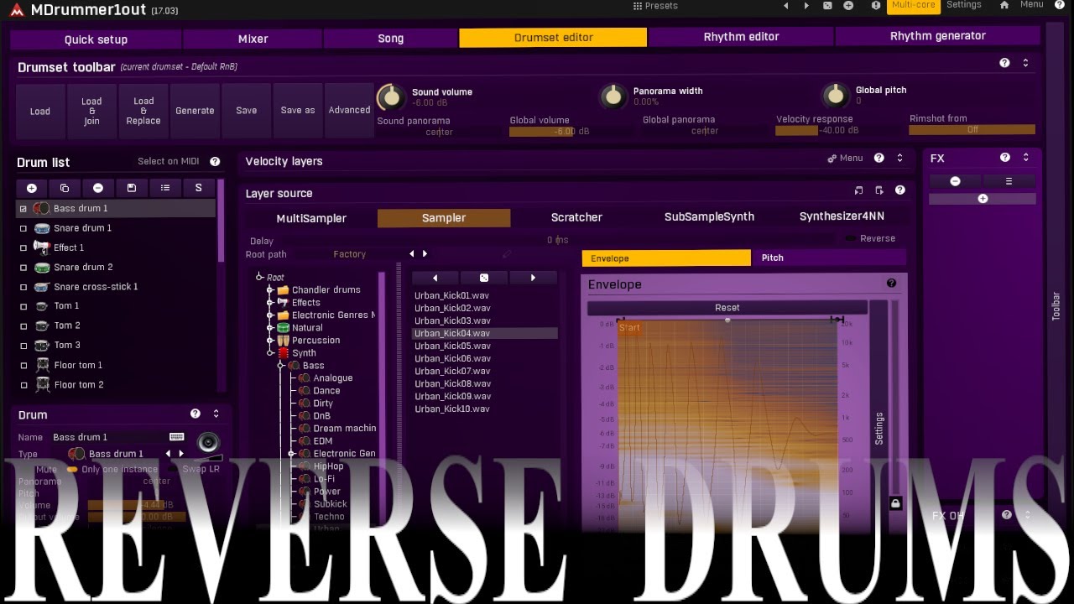Add an effect with FX plus
The height and width of the screenshot is (604, 1074).
983,199
